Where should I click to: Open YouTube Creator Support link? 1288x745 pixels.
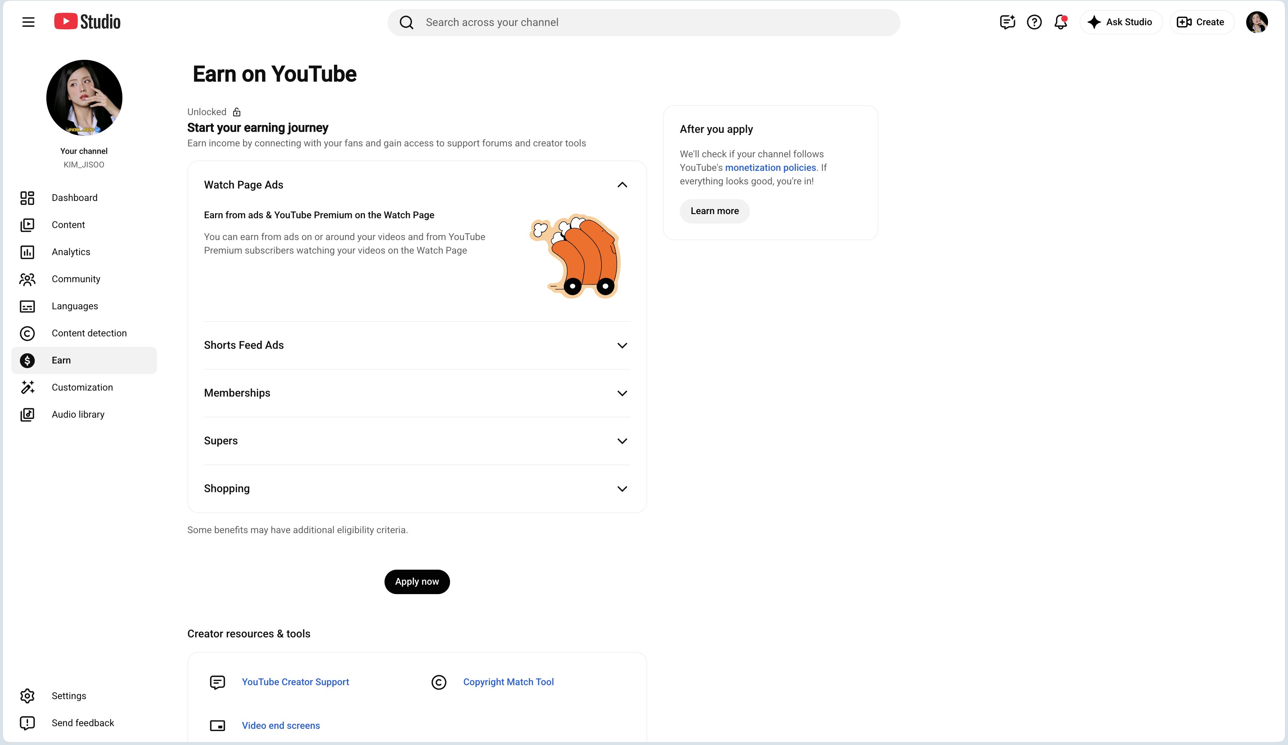295,682
